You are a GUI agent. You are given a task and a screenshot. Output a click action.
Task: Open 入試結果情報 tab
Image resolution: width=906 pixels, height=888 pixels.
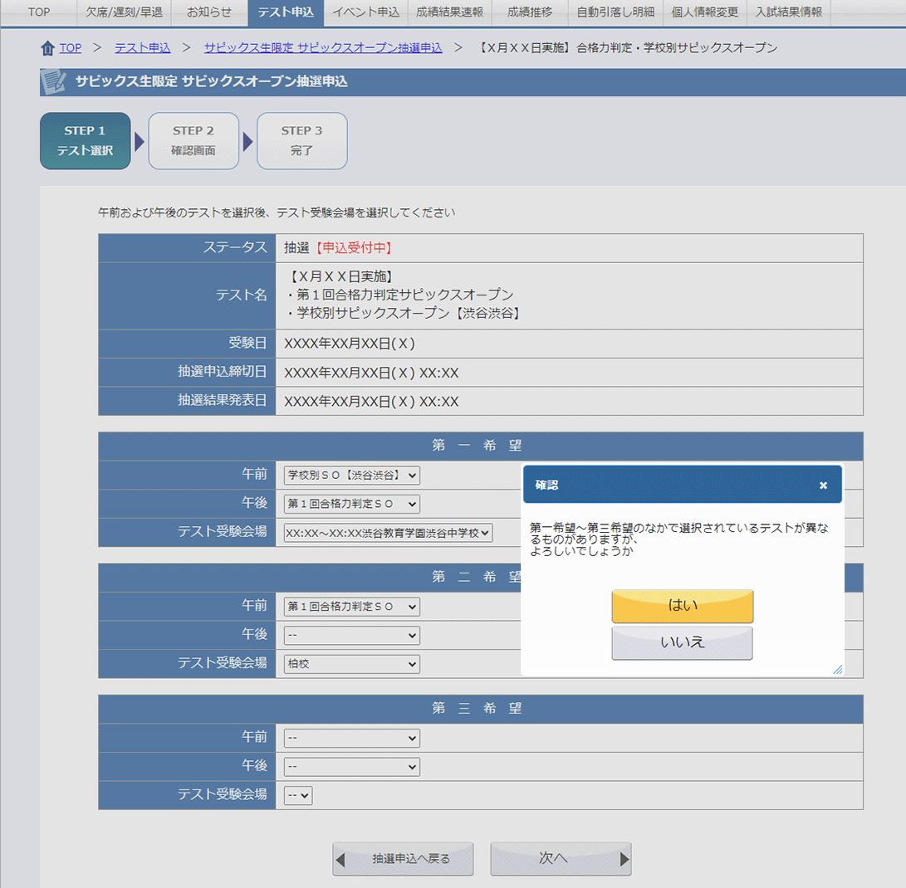[789, 12]
